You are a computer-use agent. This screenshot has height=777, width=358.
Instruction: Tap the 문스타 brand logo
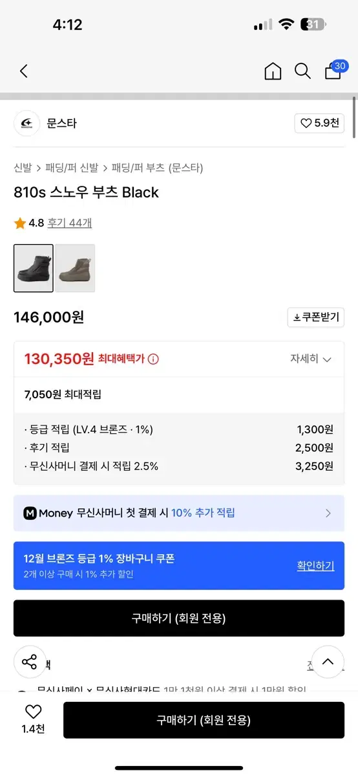[26, 123]
